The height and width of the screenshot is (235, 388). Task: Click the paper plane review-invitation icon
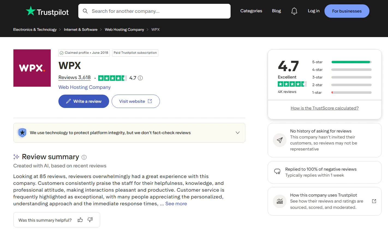[x=280, y=140]
